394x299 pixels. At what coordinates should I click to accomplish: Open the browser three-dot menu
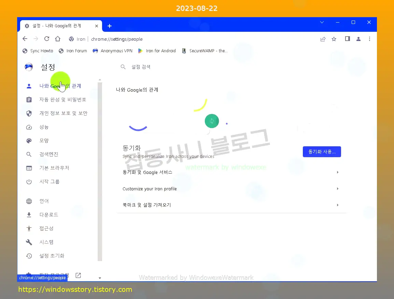(369, 39)
